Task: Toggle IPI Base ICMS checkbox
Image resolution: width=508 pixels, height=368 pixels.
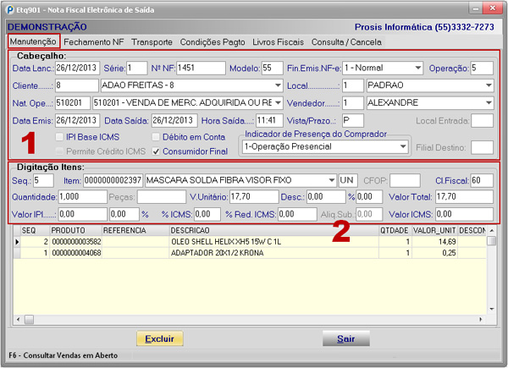Action: tap(59, 137)
